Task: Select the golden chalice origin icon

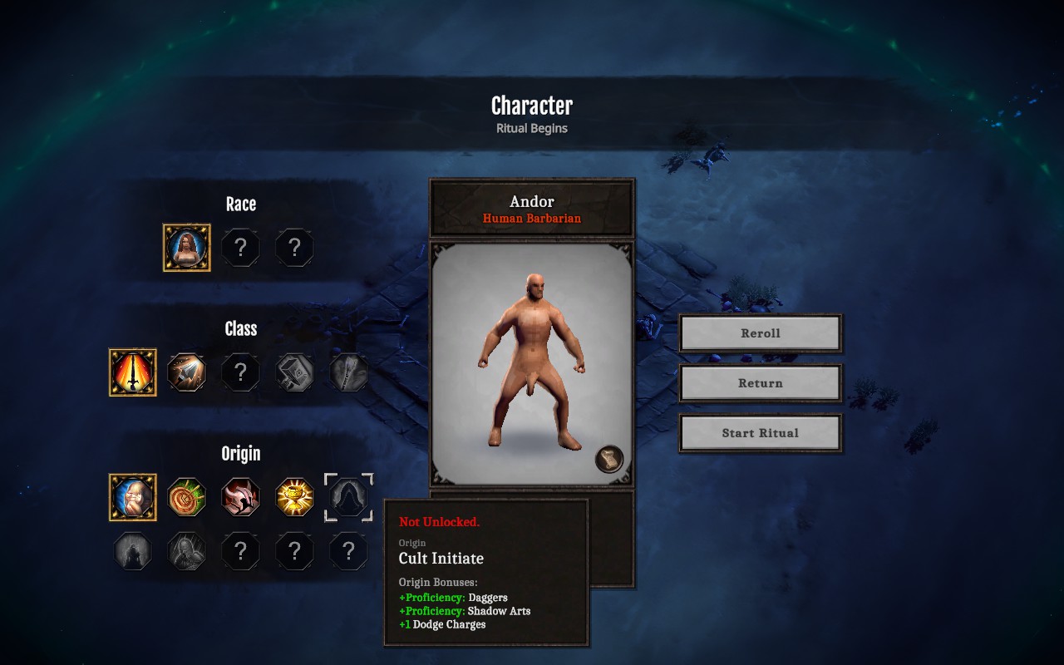Action: tap(295, 497)
